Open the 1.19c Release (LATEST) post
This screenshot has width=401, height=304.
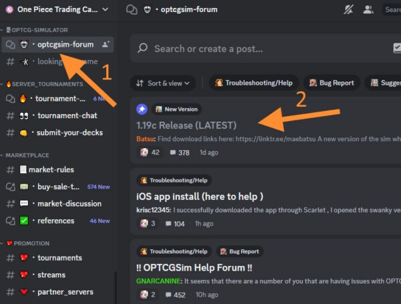[186, 125]
